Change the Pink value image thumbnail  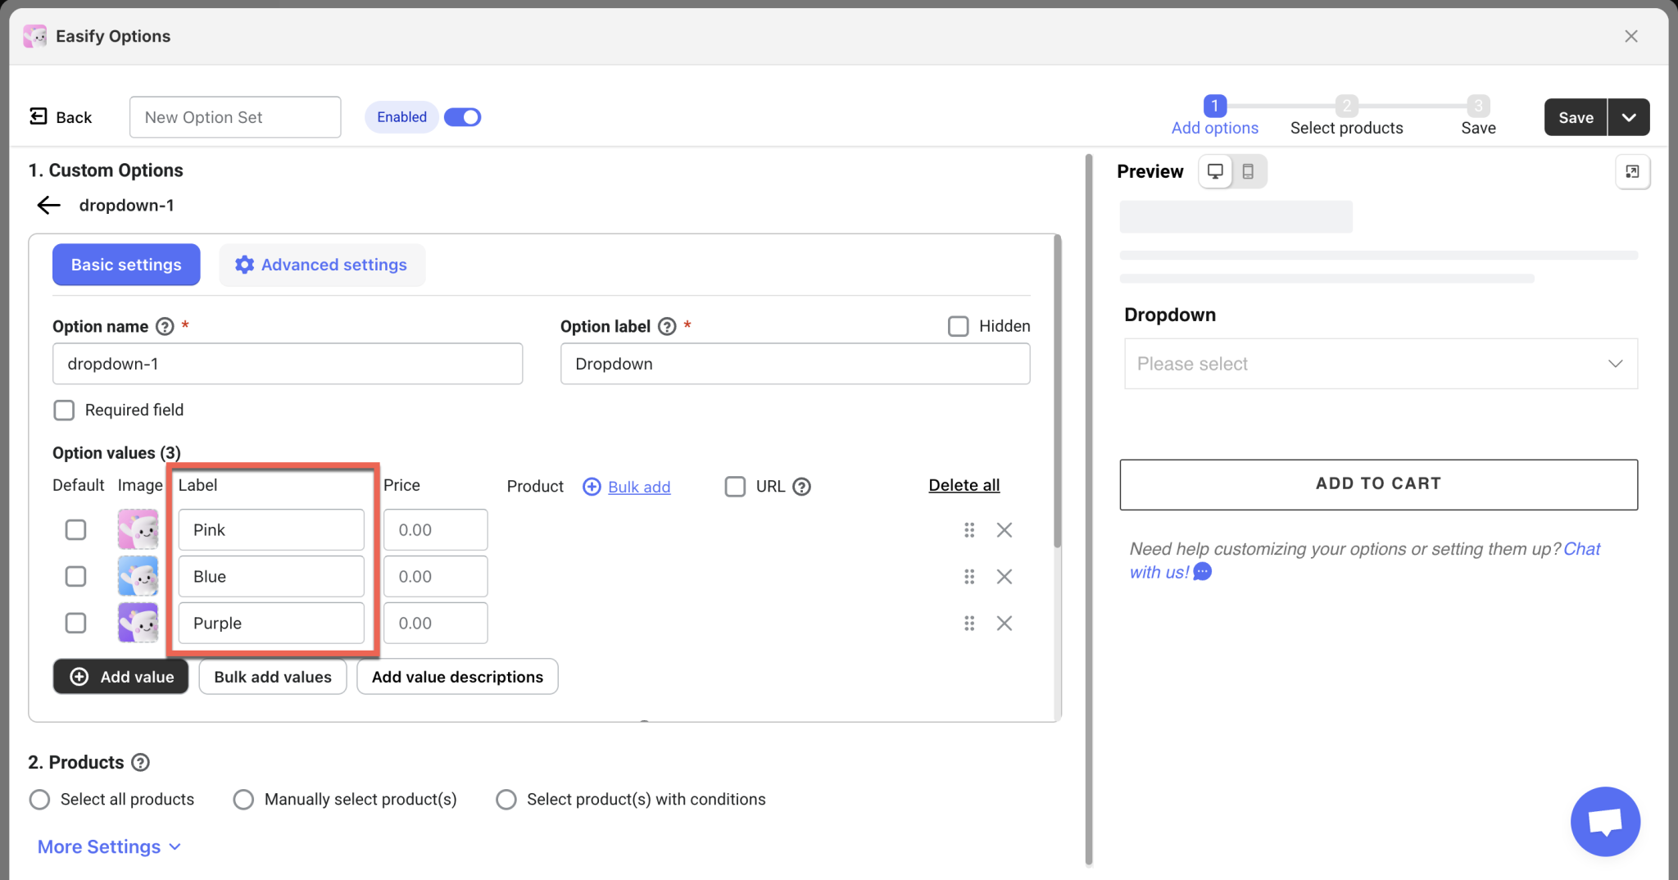(x=138, y=530)
